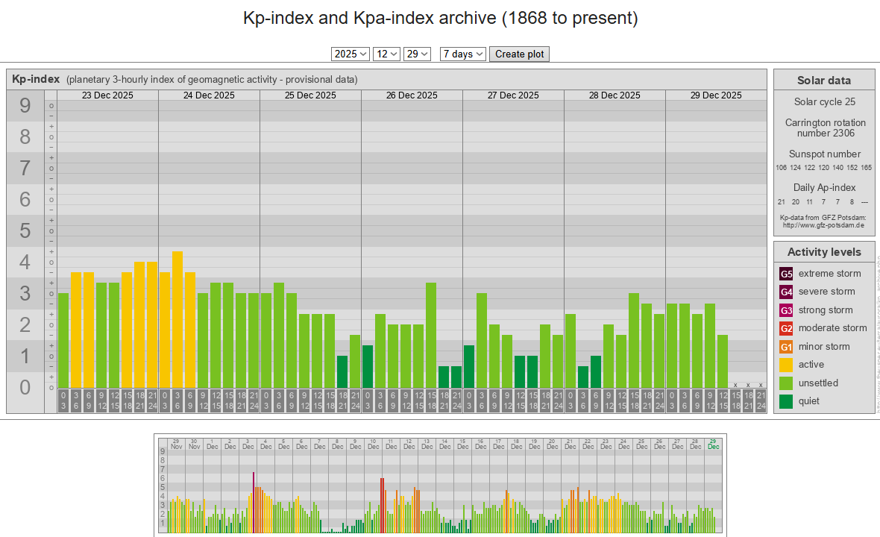The width and height of the screenshot is (880, 537).
Task: Click the '26 Dec 2025' column header
Action: click(412, 95)
